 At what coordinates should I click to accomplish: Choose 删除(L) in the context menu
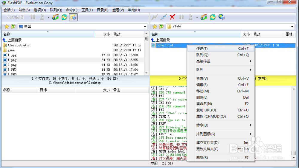tap(221, 98)
